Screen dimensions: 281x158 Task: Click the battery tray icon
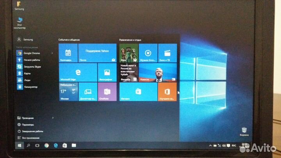point(215,146)
